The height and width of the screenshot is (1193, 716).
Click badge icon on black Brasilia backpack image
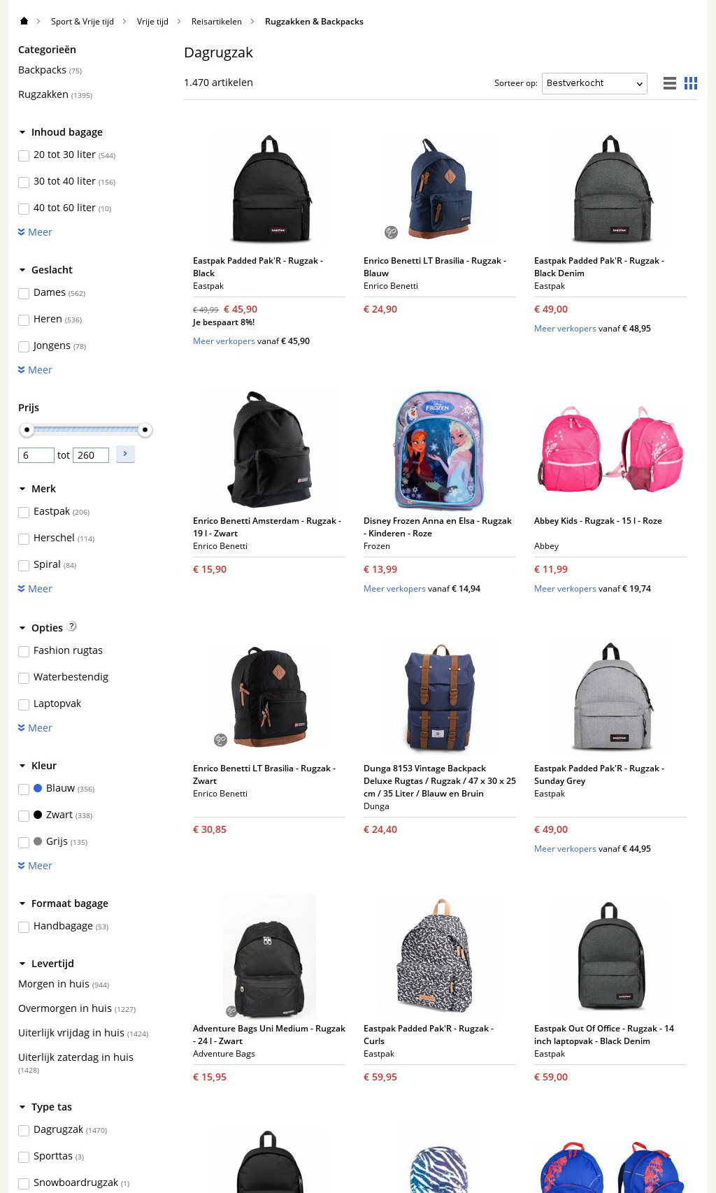(220, 739)
